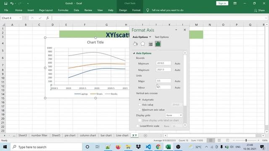Viewport: 269px width, 151px height.
Task: Open the File menu
Action: coord(6,10)
